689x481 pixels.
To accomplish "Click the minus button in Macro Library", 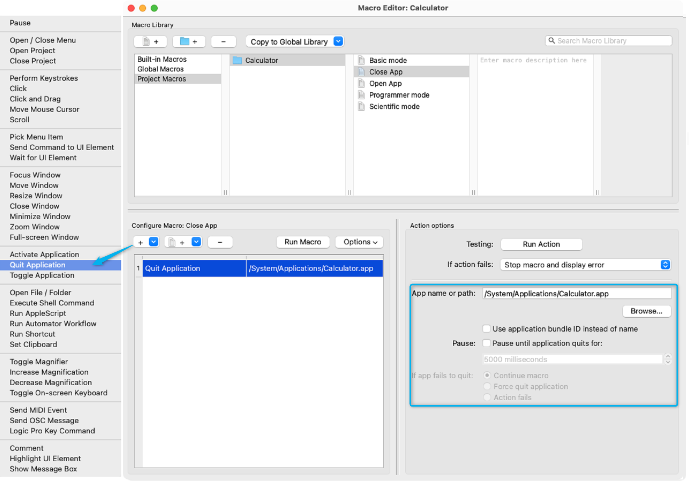I will click(x=224, y=41).
